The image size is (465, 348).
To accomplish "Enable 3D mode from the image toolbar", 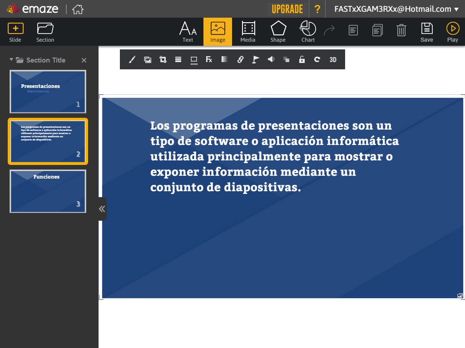I will (x=333, y=59).
